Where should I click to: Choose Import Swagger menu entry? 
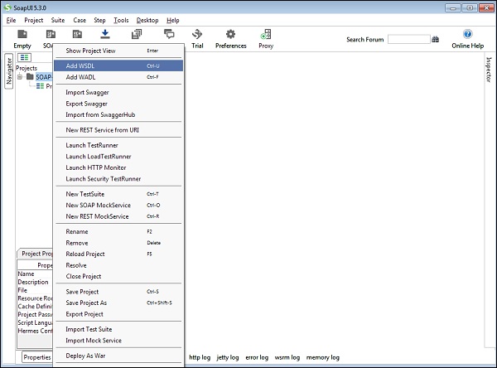pyautogui.click(x=87, y=92)
